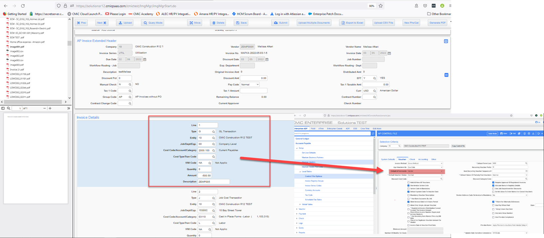
Task: Switch to the Check tab in AP Control File
Action: tap(412, 159)
